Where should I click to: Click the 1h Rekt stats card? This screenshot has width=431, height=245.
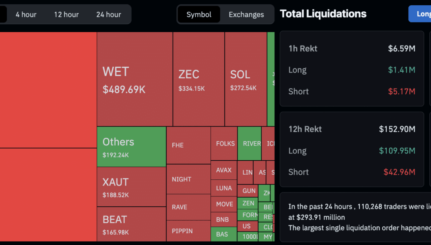pyautogui.click(x=351, y=69)
